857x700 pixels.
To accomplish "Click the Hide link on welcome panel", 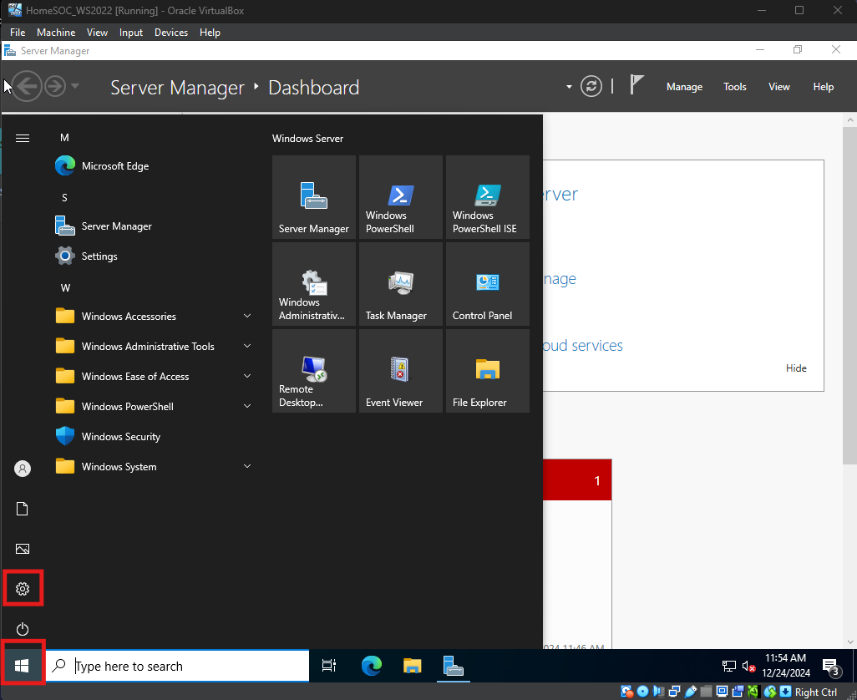I will pyautogui.click(x=796, y=368).
